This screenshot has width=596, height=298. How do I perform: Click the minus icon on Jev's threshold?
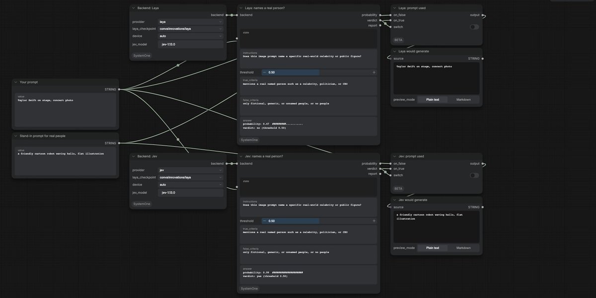point(264,221)
